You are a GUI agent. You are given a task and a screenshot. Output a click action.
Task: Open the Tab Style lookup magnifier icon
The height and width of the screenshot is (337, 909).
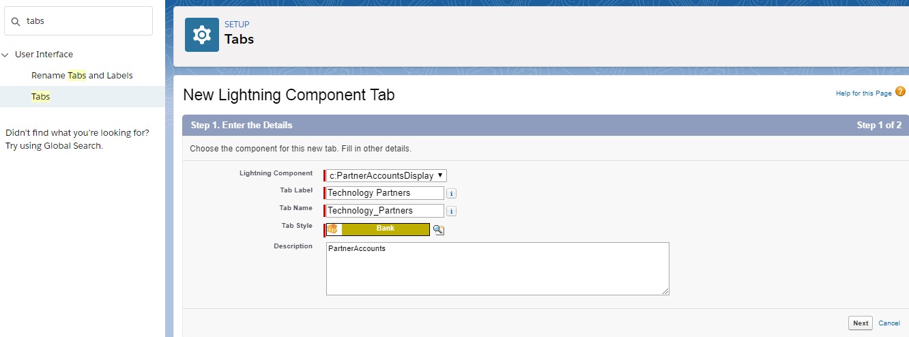[439, 230]
